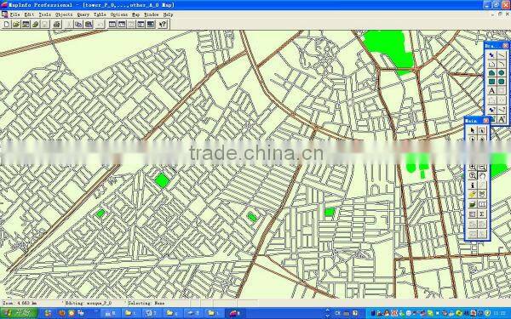This screenshot has height=319, width=511.
Task: Open the Query menu
Action: click(83, 14)
